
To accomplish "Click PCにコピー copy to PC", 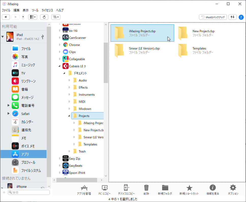I will tap(104, 190).
